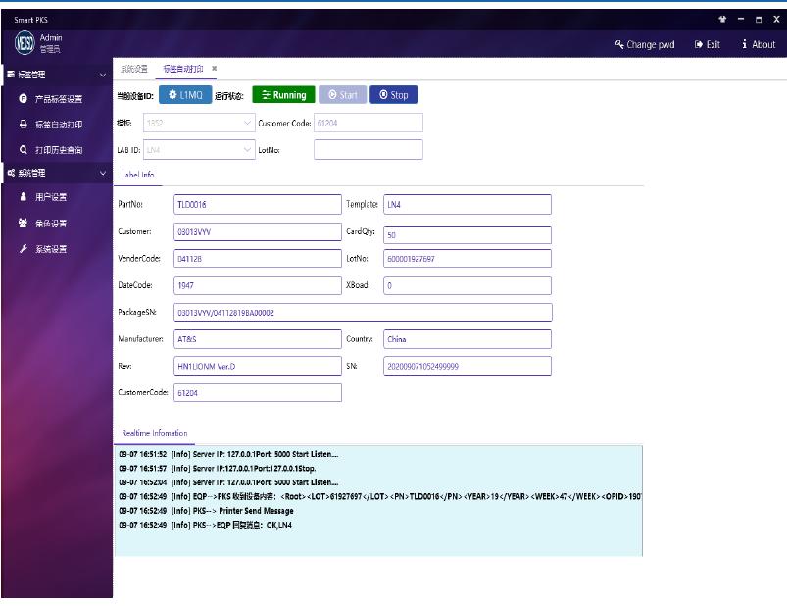787x606 pixels.
Task: Collapse the 系统管理 sidebar group
Action: 103,173
